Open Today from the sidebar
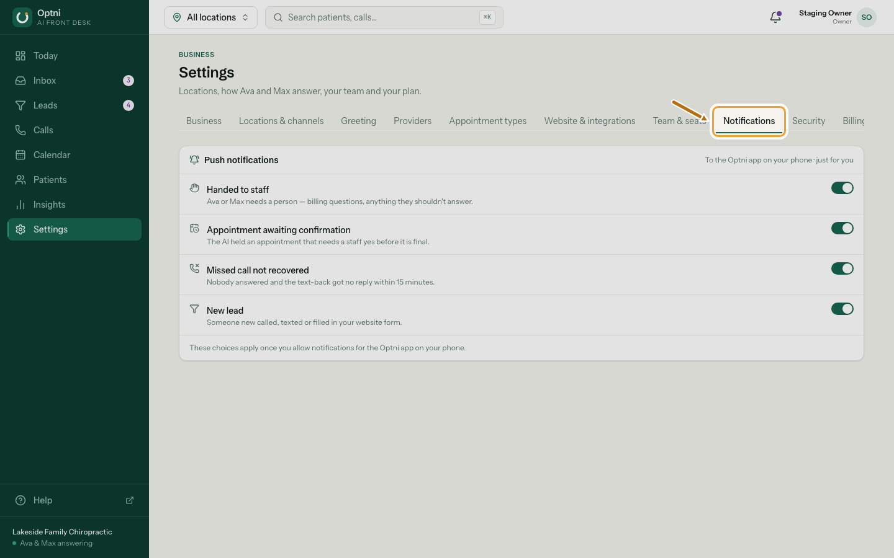Viewport: 894px width, 558px height. (x=74, y=56)
